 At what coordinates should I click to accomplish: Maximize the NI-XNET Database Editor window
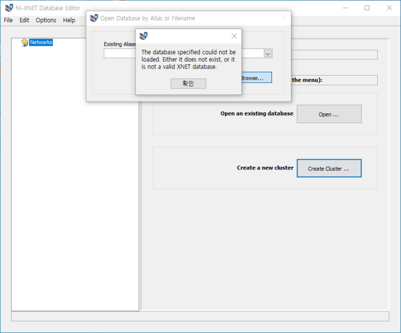[x=367, y=8]
